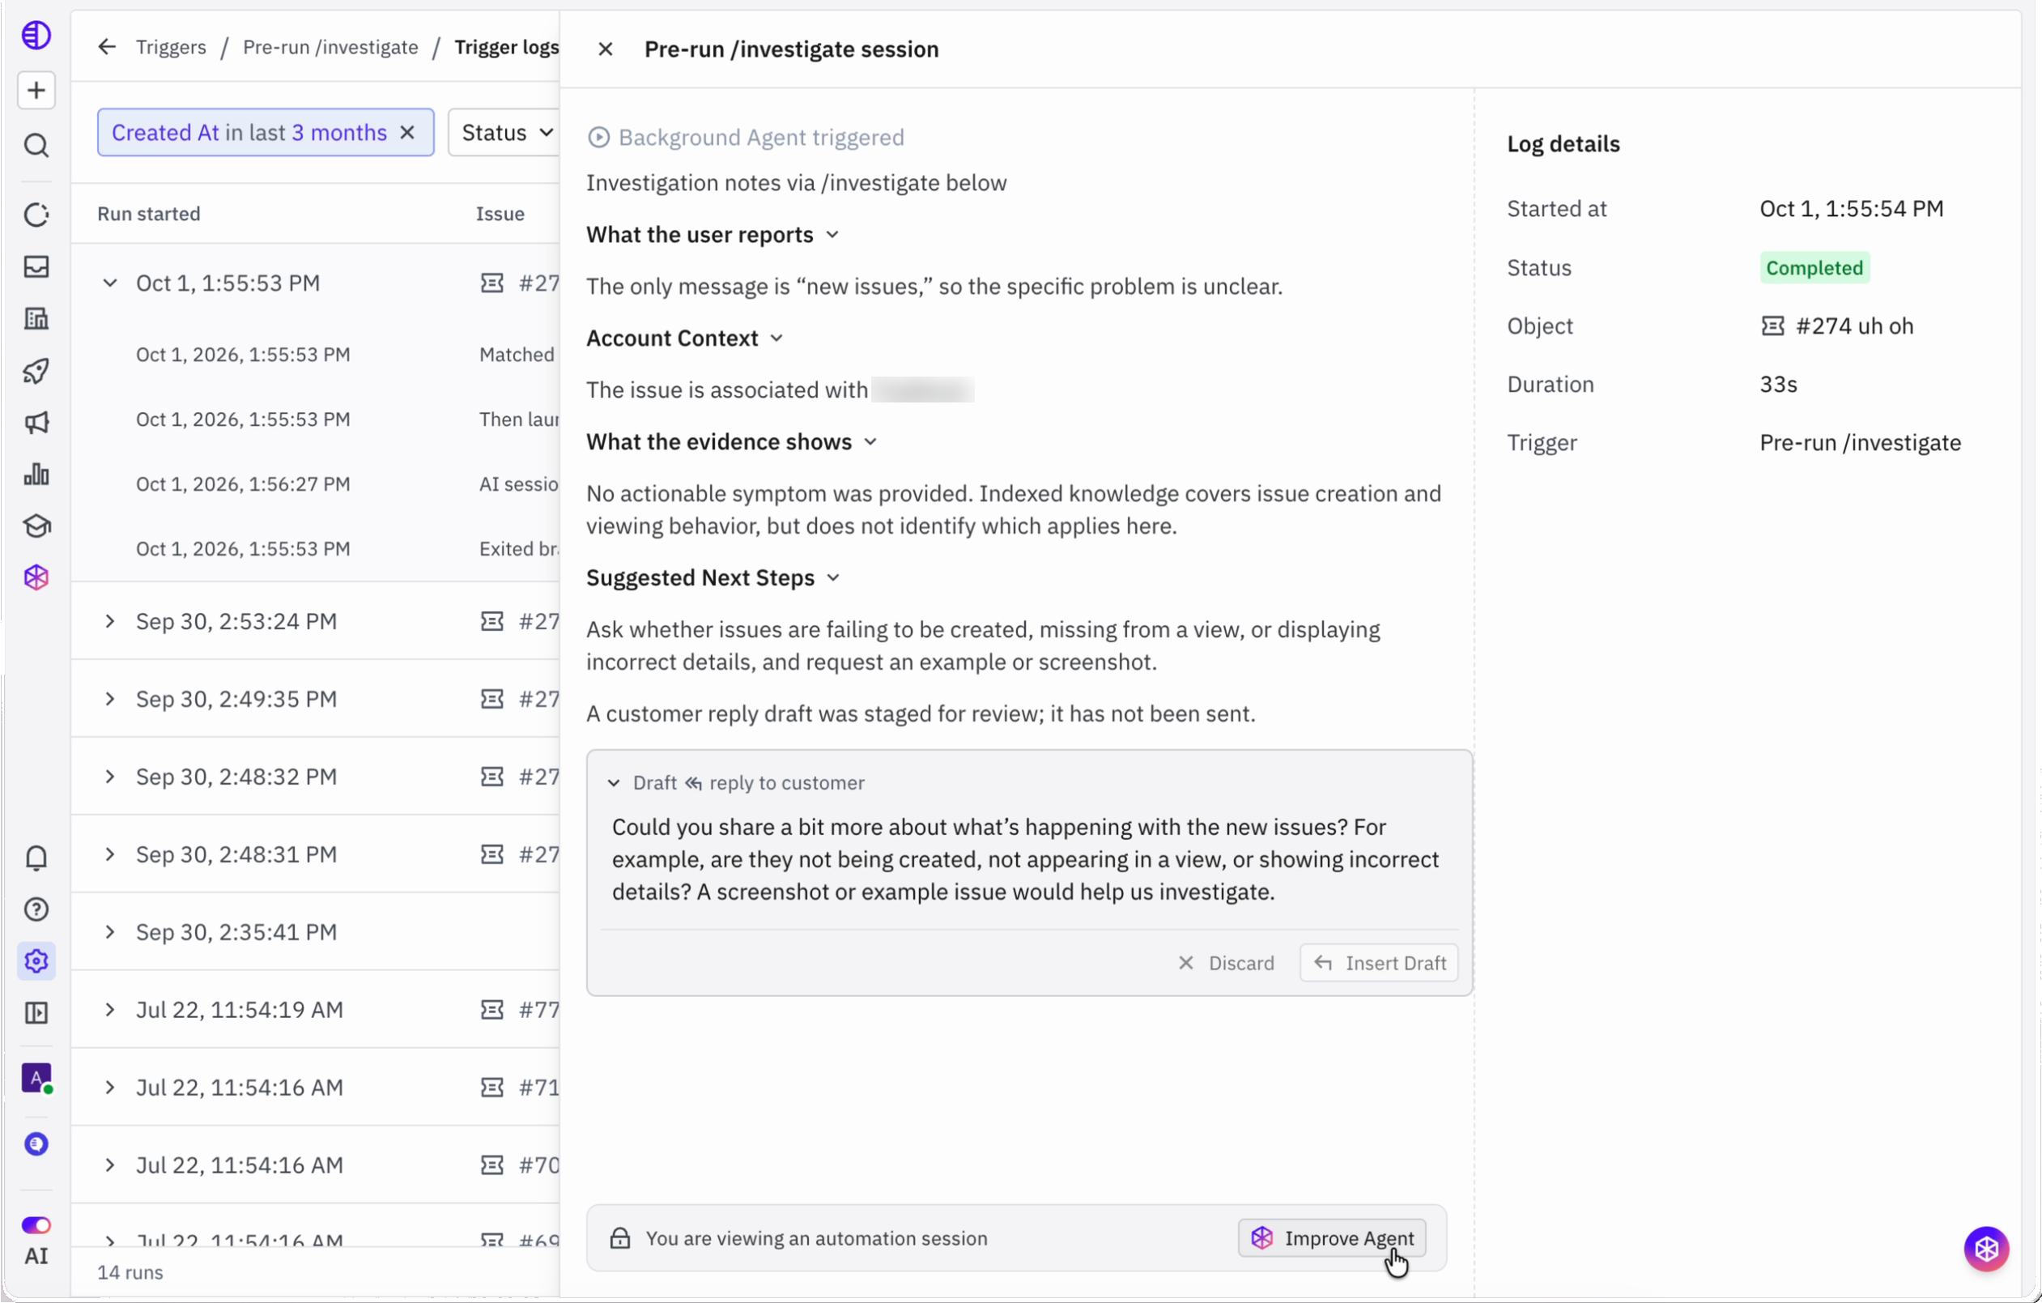Open the building accounts icon in sidebar

36,318
